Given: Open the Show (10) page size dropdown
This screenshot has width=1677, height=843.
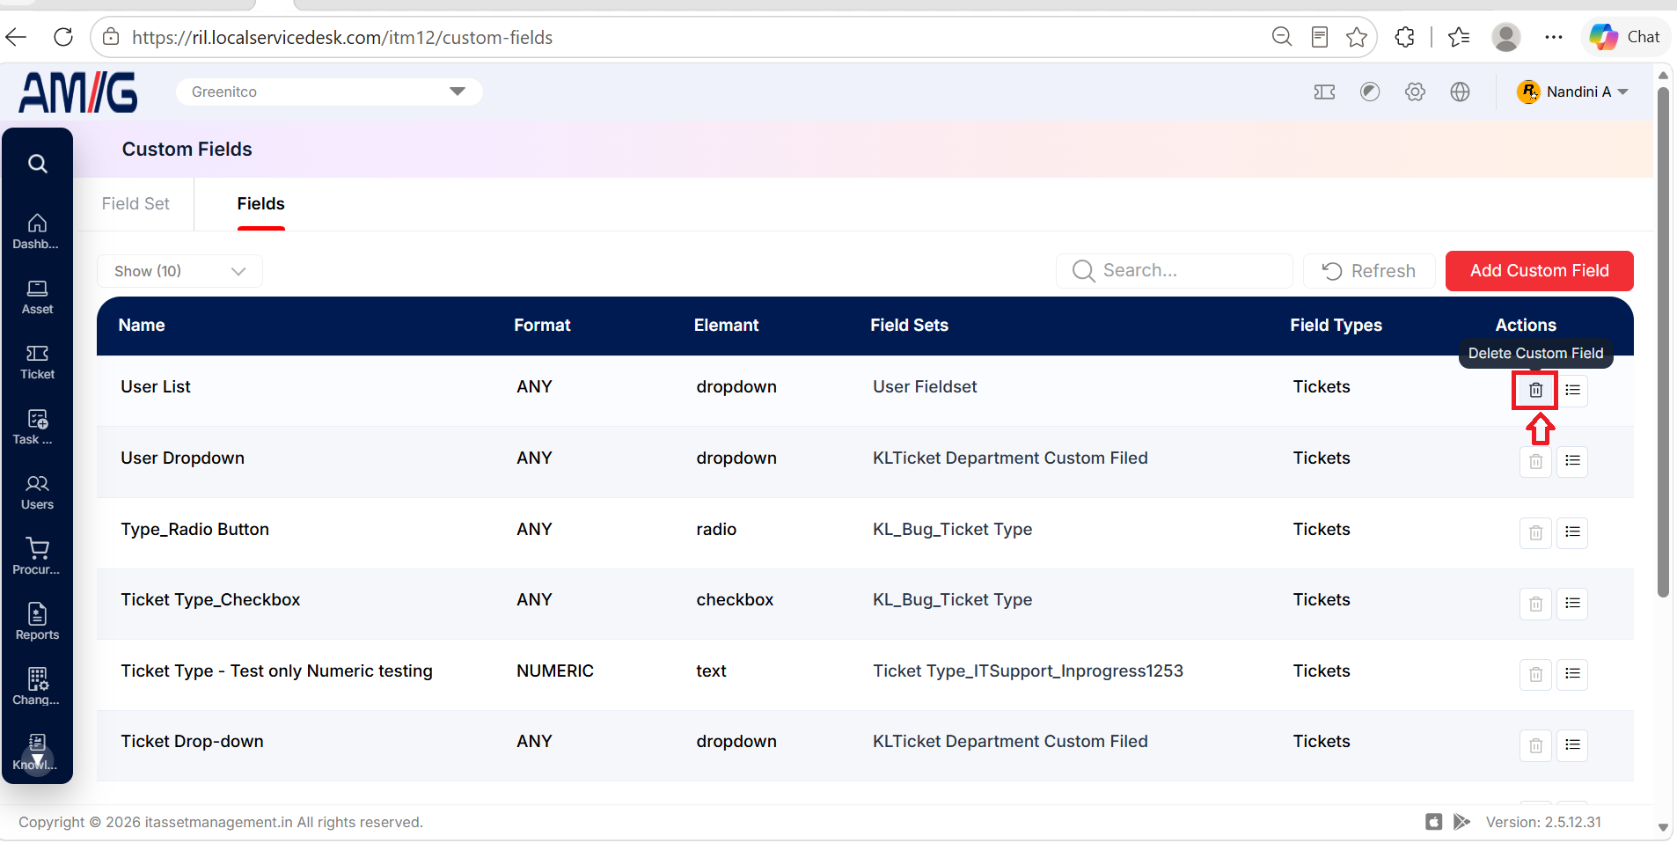Looking at the screenshot, I should coord(179,271).
